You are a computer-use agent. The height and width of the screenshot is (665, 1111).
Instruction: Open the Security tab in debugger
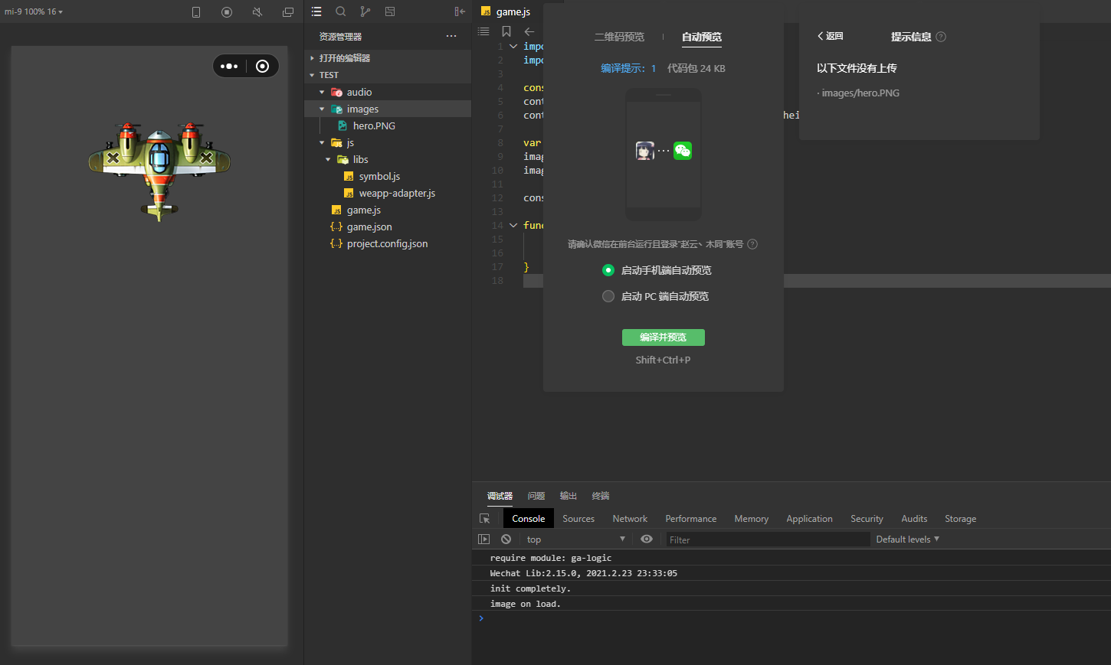867,519
